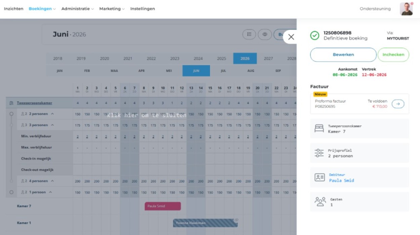Open the Marketing dropdown menu
Screen dimensions: 420x235
(x=112, y=9)
